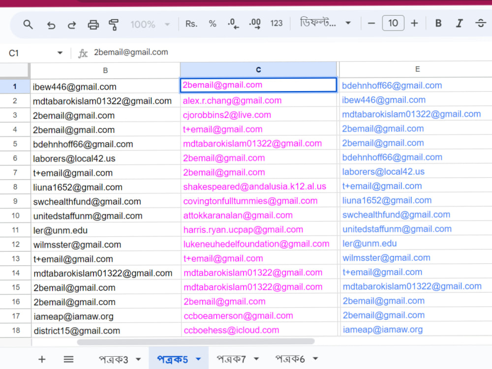
Task: Select cell alex.r.chang@gmail.com
Action: click(259, 100)
